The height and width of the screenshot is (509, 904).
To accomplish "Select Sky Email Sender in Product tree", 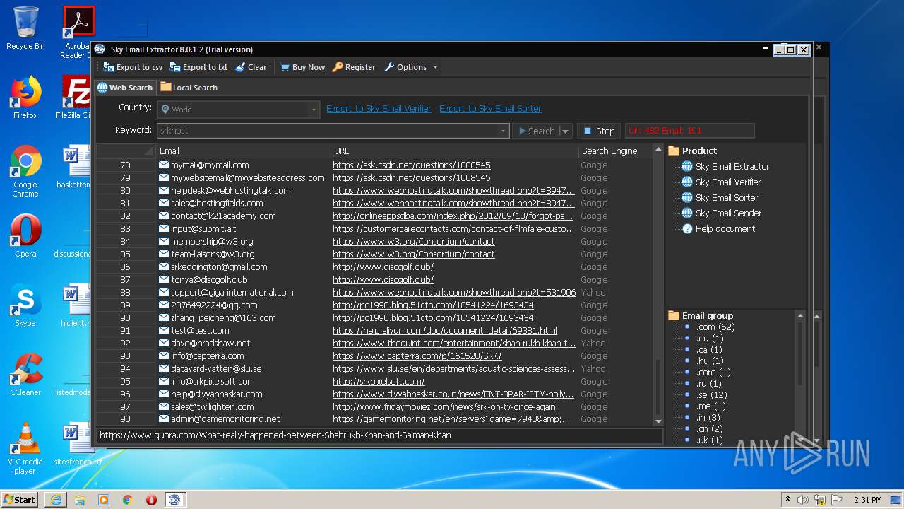I will pos(728,213).
